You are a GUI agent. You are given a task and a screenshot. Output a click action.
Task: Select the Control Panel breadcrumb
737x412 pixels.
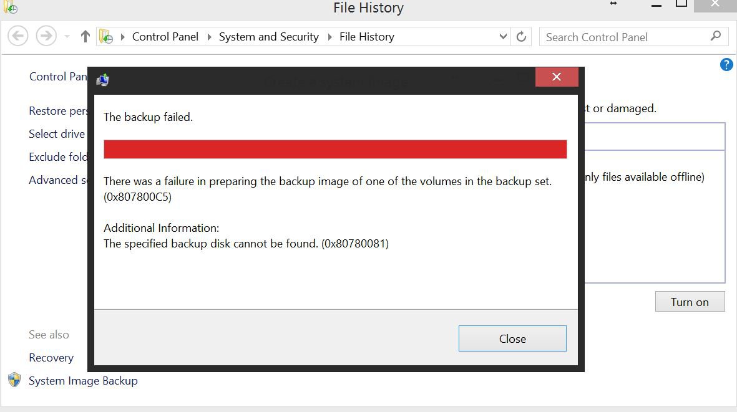click(x=165, y=37)
